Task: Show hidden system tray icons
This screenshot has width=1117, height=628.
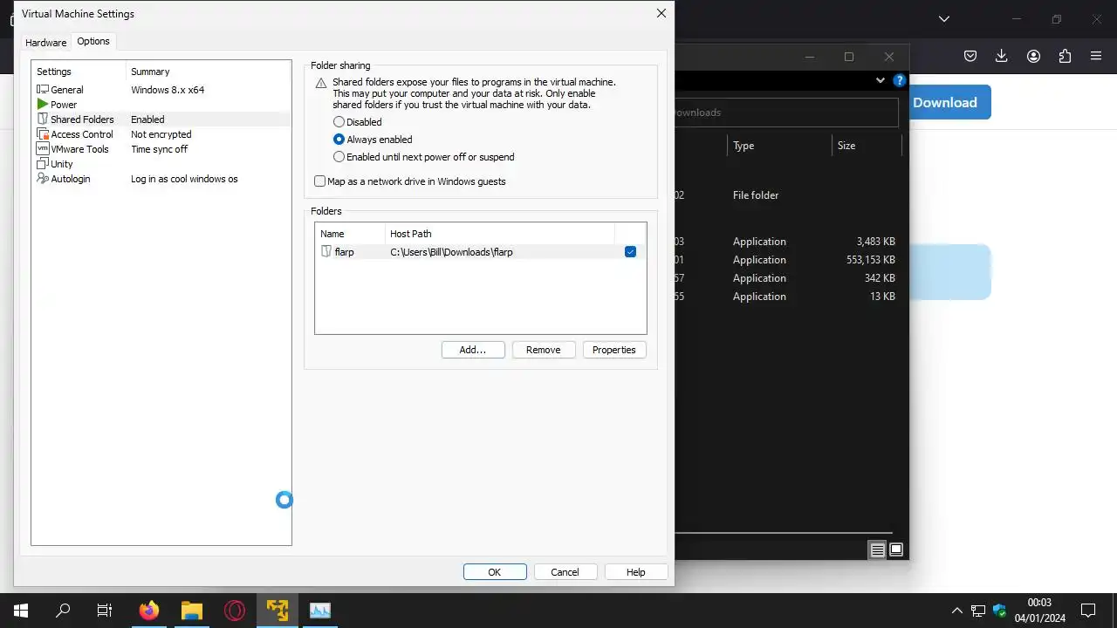Action: pyautogui.click(x=957, y=611)
